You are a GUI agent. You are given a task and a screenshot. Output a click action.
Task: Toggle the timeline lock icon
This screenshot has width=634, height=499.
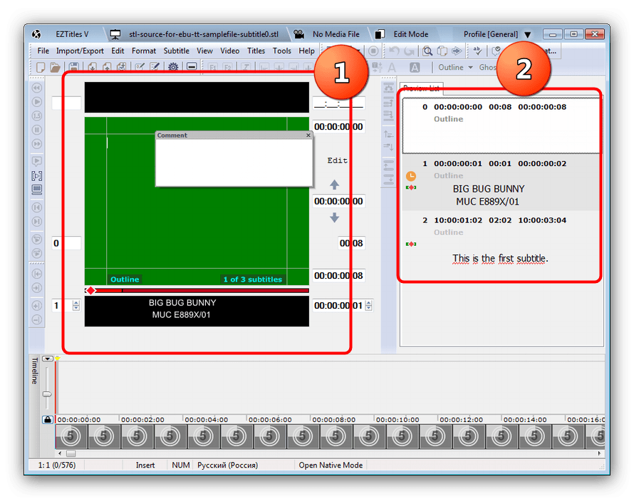tap(47, 420)
